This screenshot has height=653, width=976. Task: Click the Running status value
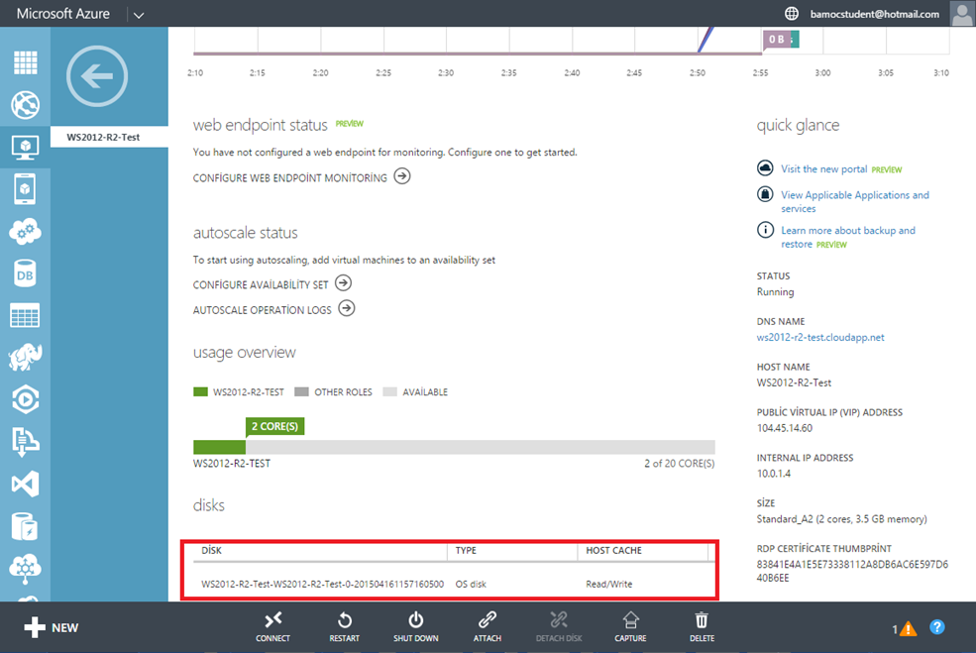coord(775,292)
